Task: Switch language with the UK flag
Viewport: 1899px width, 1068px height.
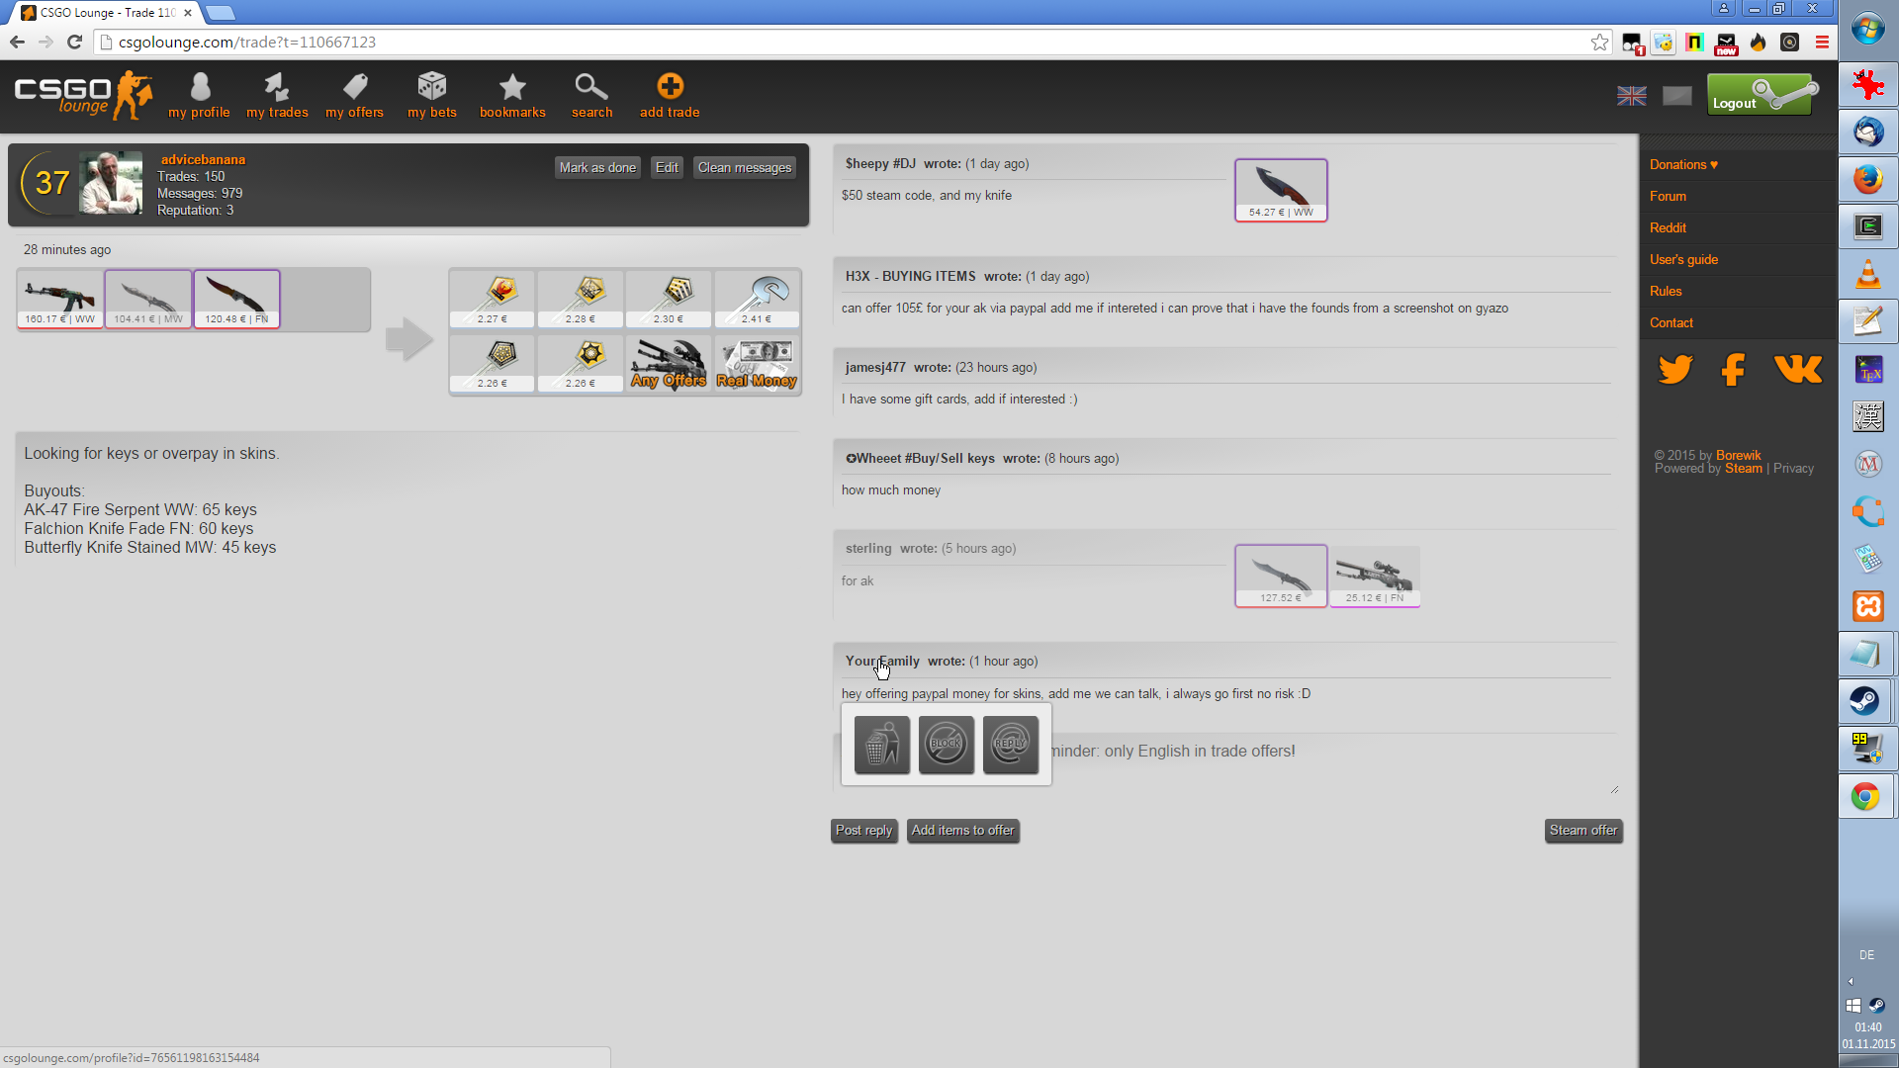Action: [x=1631, y=96]
